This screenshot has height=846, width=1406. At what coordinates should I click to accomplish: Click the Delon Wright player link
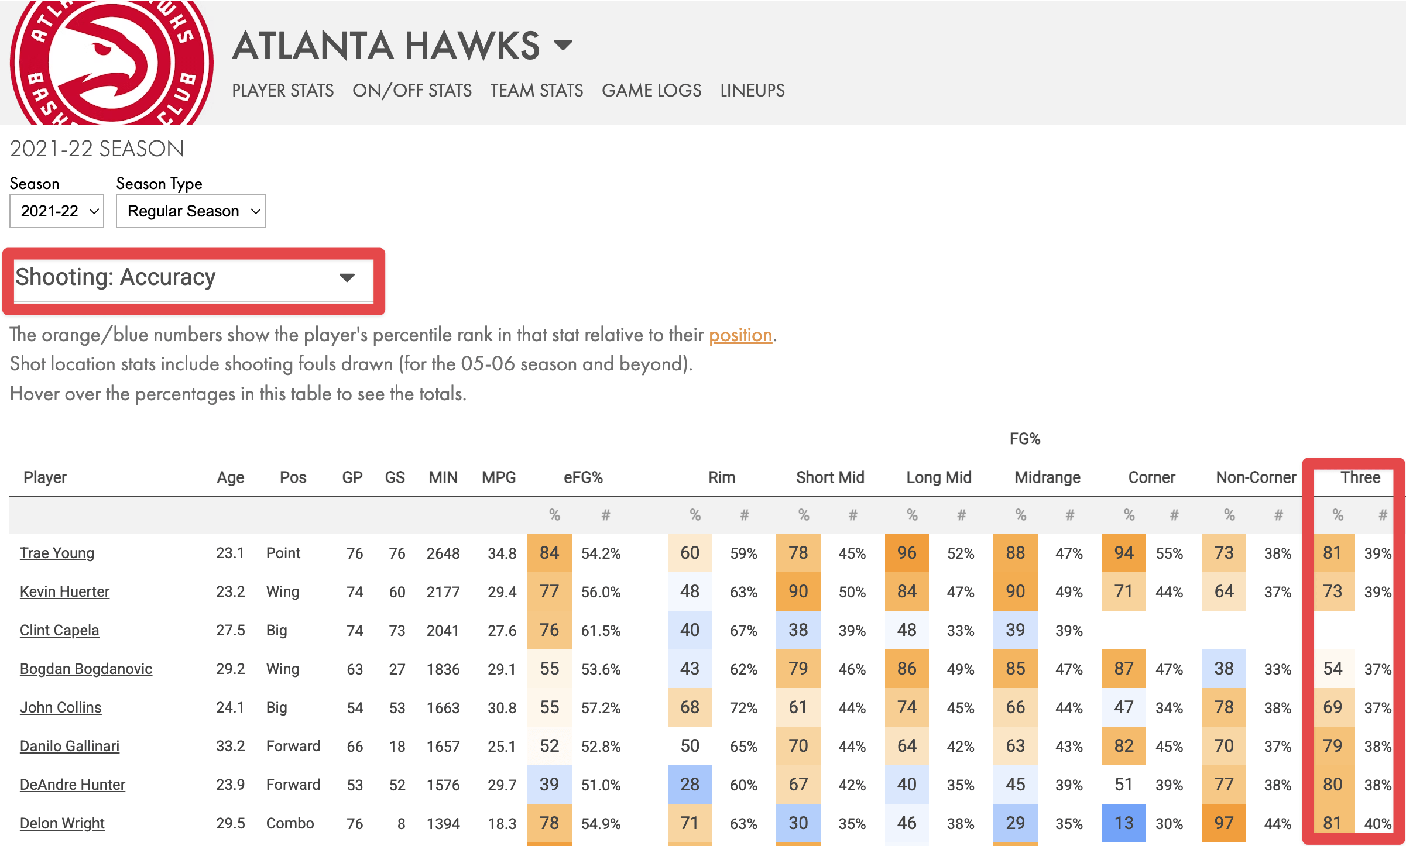point(62,823)
